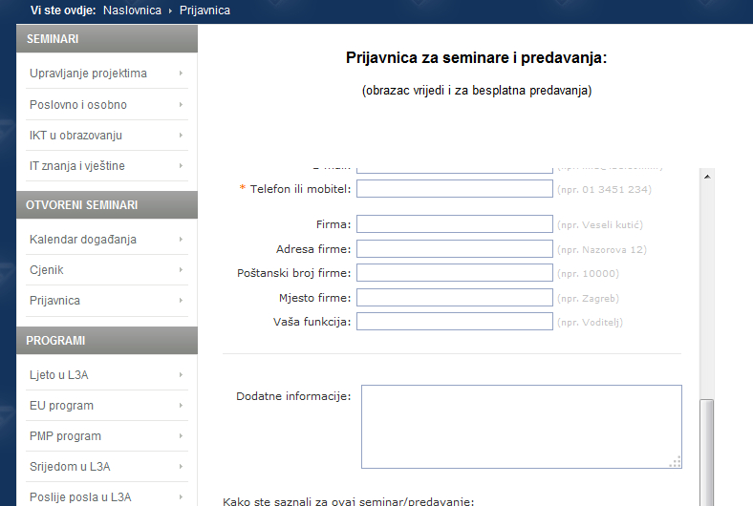Open IKT u obrazovanju menu item
753x506 pixels.
[x=75, y=135]
